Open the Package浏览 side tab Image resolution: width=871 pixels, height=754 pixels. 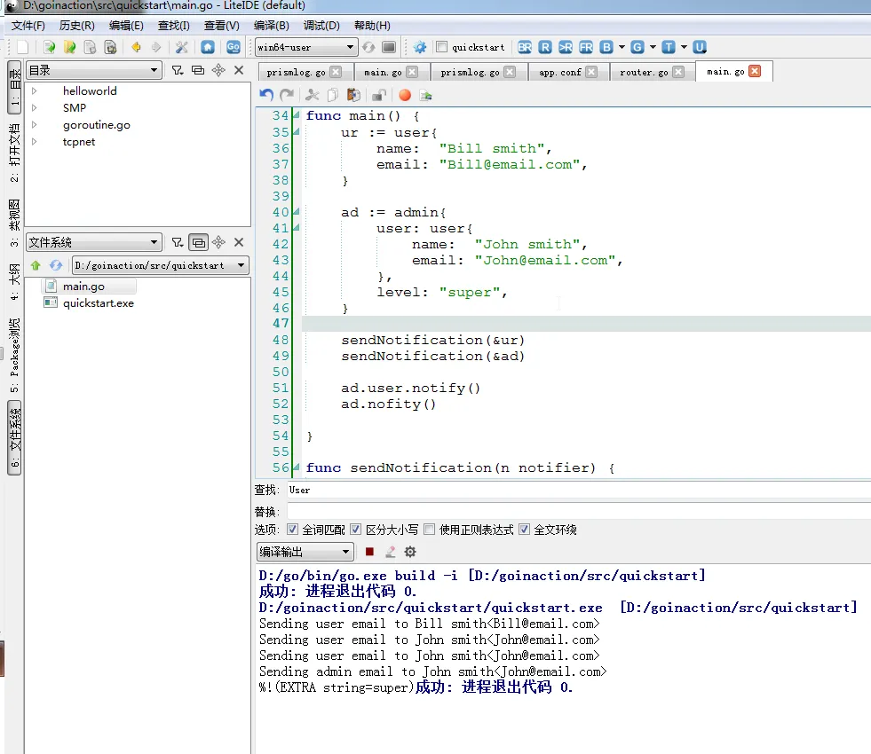[14, 355]
